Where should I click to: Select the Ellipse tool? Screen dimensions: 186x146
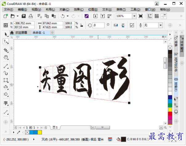point(6,87)
